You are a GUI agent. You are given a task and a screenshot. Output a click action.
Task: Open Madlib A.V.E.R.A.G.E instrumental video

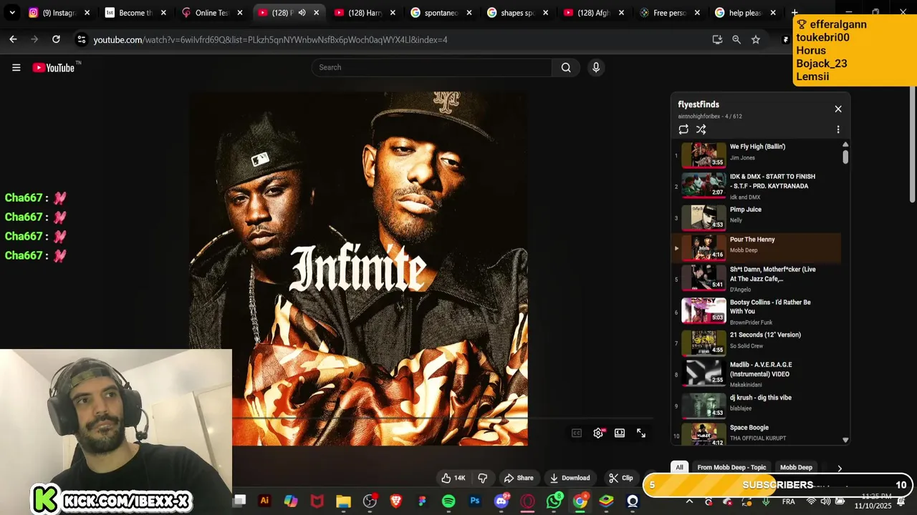(756, 373)
